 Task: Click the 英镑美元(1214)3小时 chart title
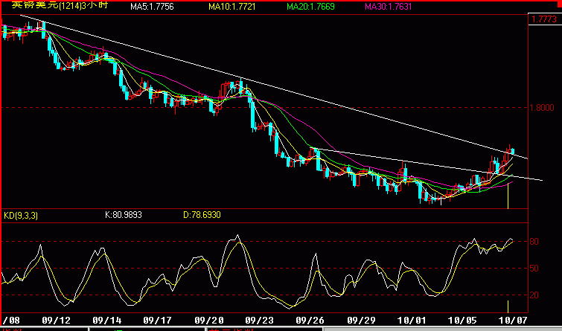tap(60, 6)
